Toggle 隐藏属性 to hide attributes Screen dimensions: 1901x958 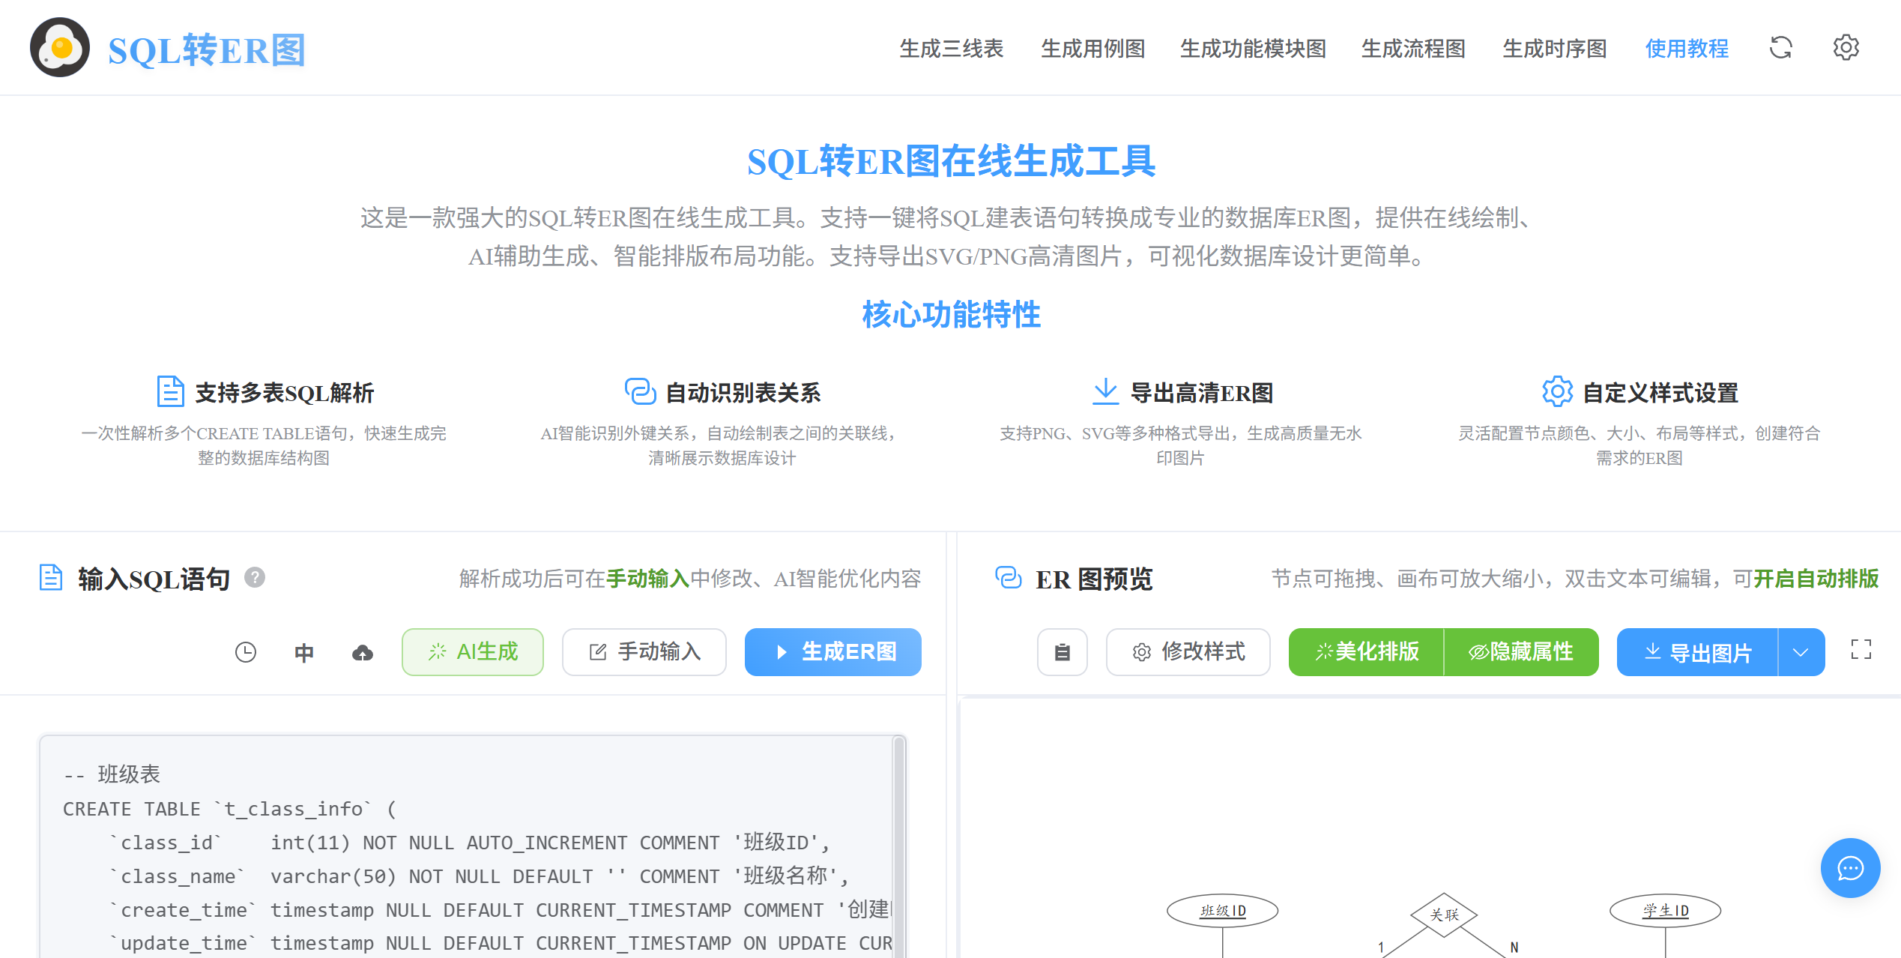coord(1521,651)
